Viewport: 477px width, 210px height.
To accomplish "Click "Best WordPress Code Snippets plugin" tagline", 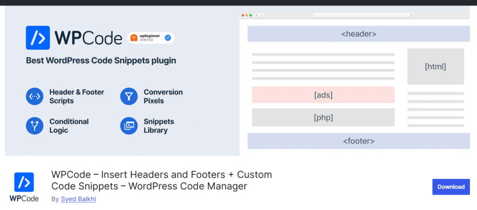I will [x=101, y=60].
